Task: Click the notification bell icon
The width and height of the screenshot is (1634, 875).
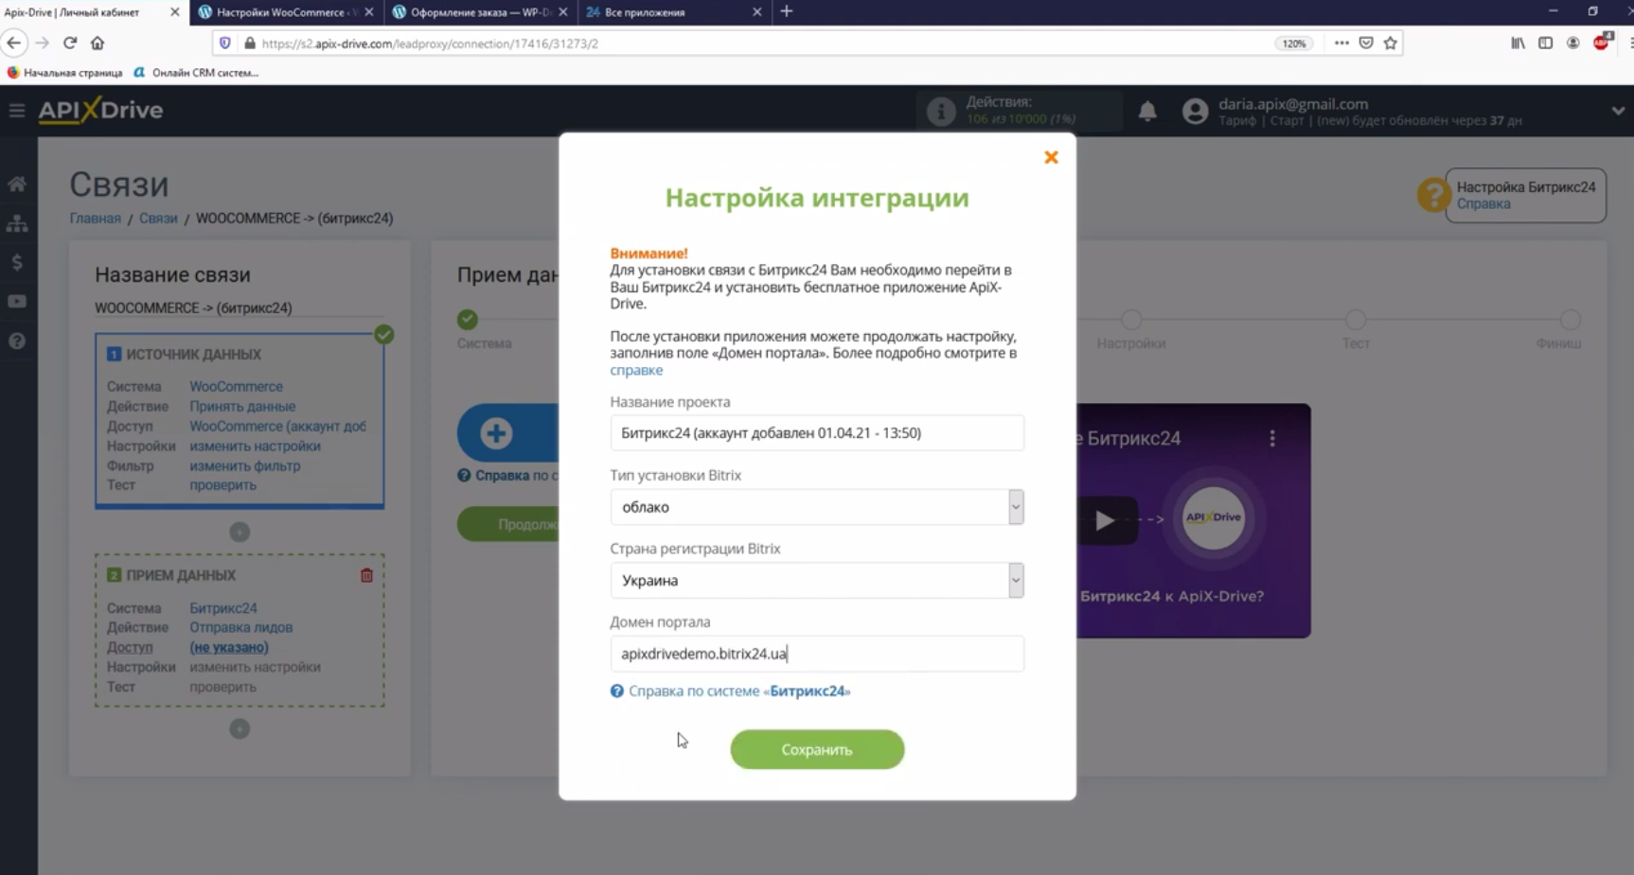Action: (1147, 112)
